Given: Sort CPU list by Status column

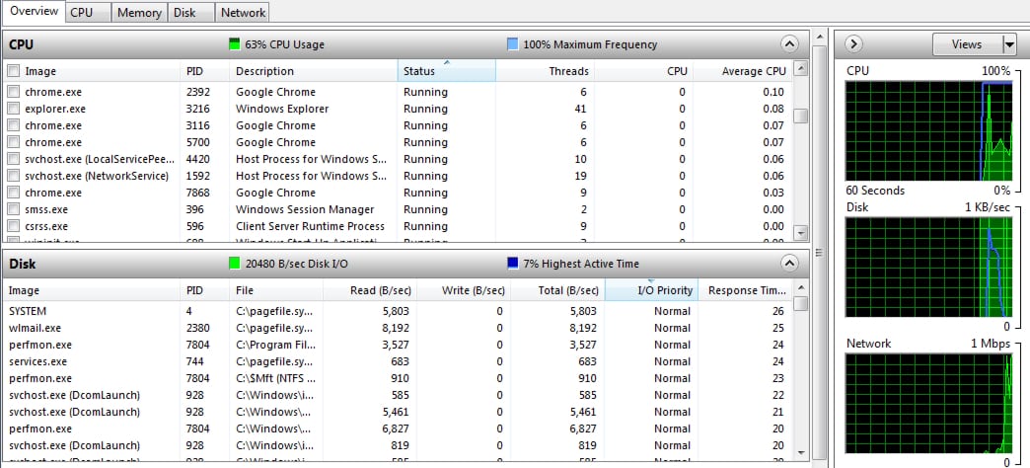Looking at the screenshot, I should (x=446, y=71).
